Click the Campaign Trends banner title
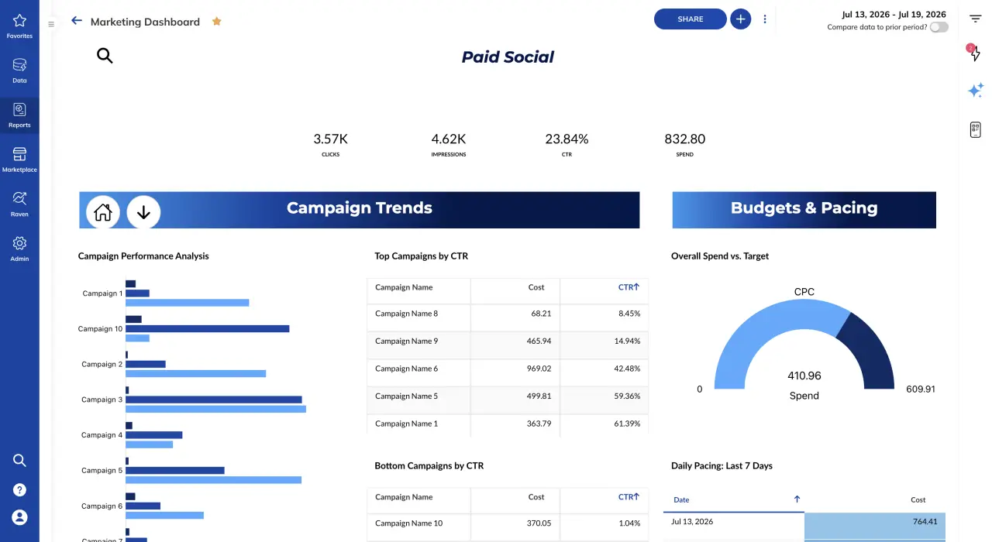The height and width of the screenshot is (542, 992). pyautogui.click(x=360, y=208)
